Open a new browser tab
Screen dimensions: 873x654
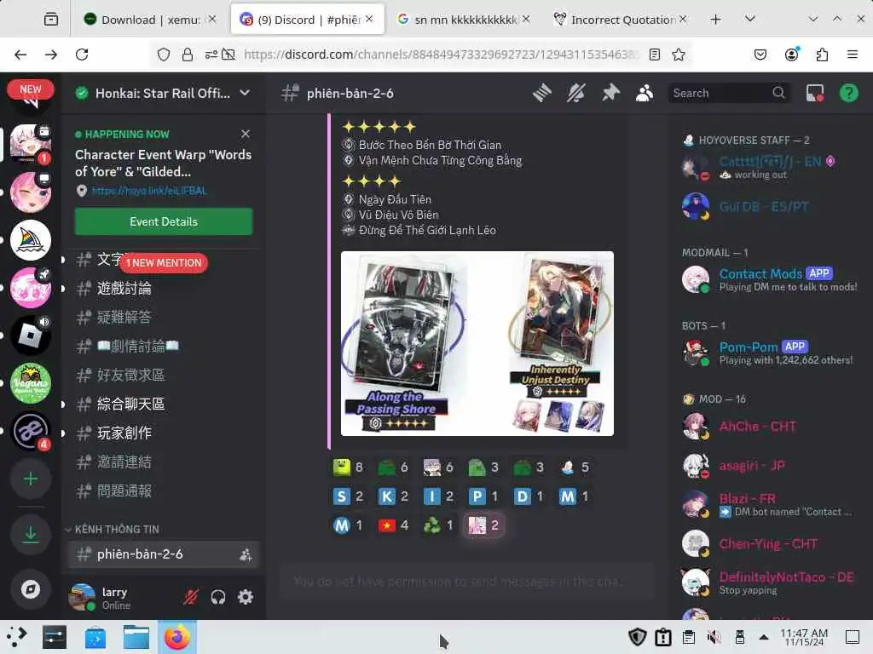tap(716, 20)
